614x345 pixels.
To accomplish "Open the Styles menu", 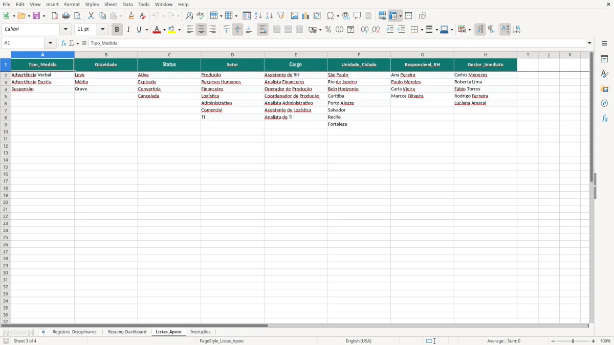I will click(92, 4).
